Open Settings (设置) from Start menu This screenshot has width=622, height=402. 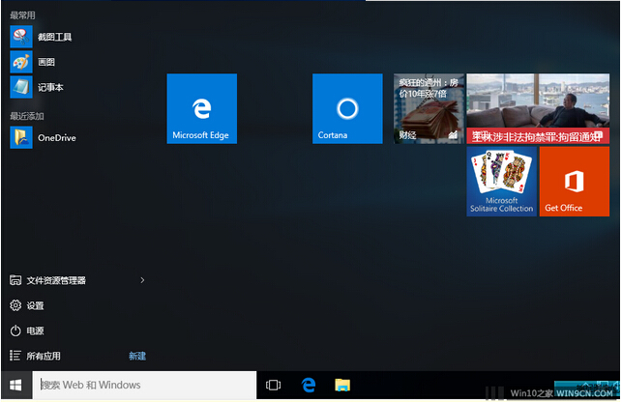click(x=35, y=305)
